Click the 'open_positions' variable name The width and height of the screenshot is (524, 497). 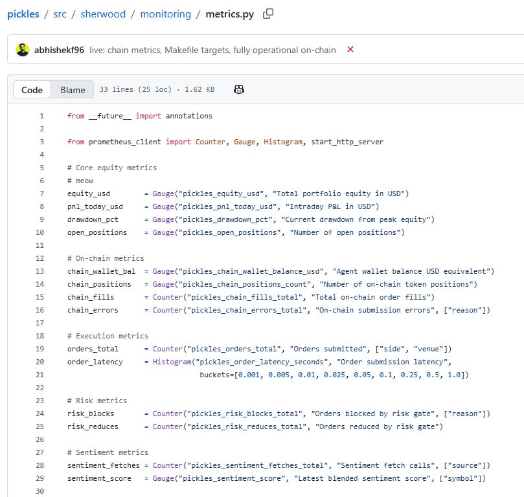(x=97, y=233)
